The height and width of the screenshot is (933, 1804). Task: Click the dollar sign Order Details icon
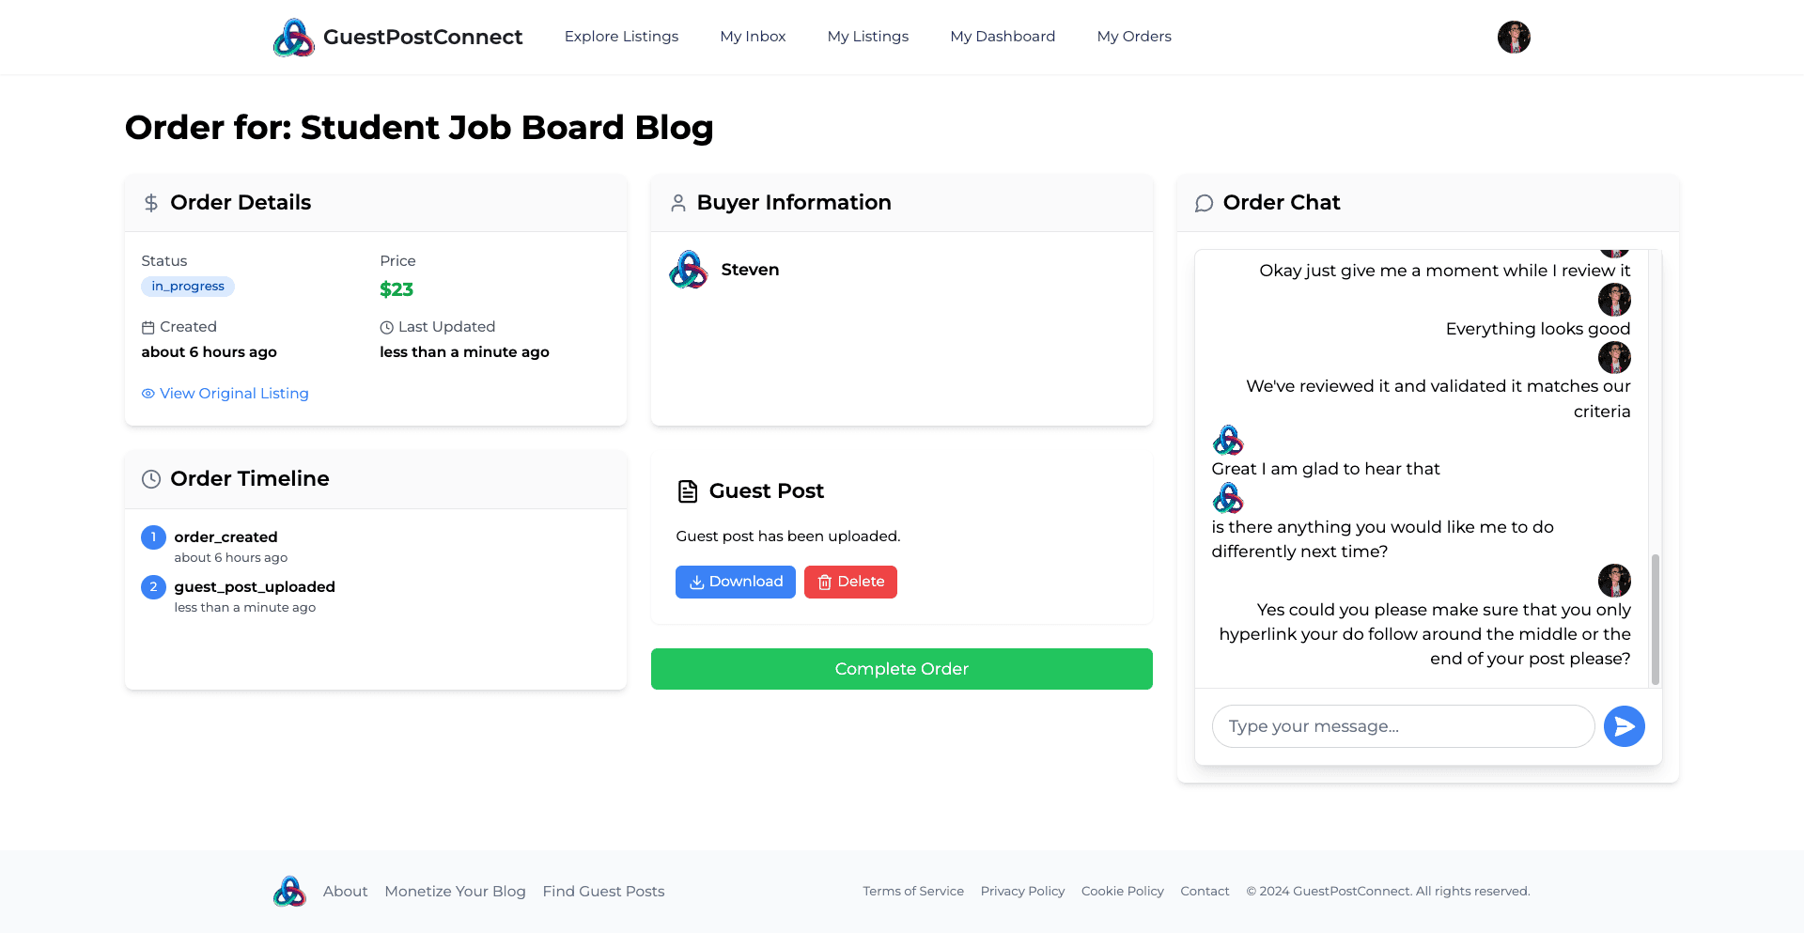click(x=151, y=203)
